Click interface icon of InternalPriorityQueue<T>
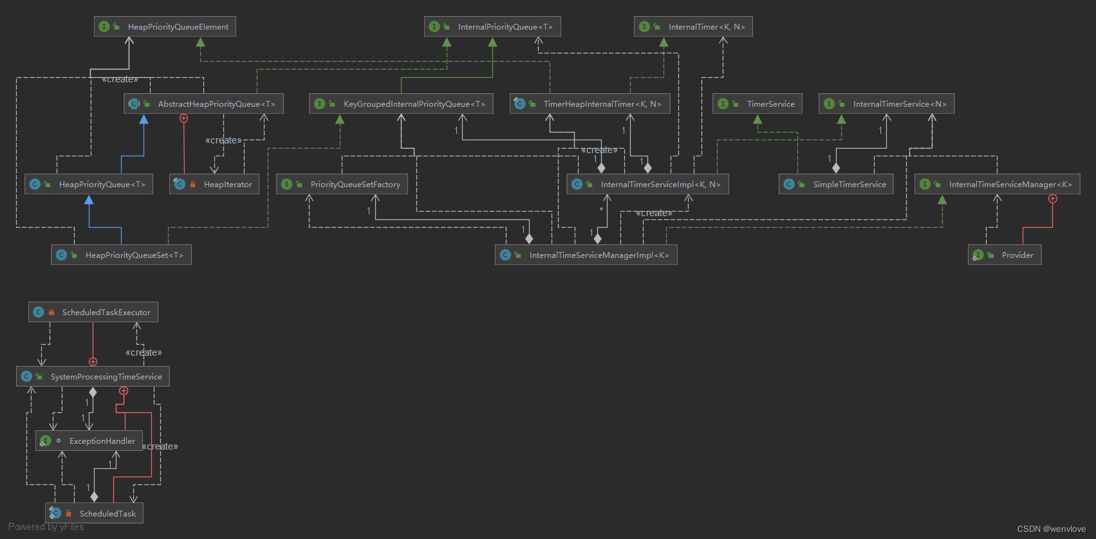Screen dimensions: 1096x539 [x=434, y=26]
